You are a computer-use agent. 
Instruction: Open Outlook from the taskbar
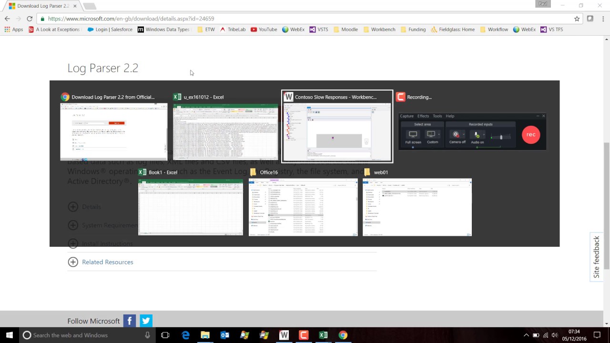tap(224, 335)
